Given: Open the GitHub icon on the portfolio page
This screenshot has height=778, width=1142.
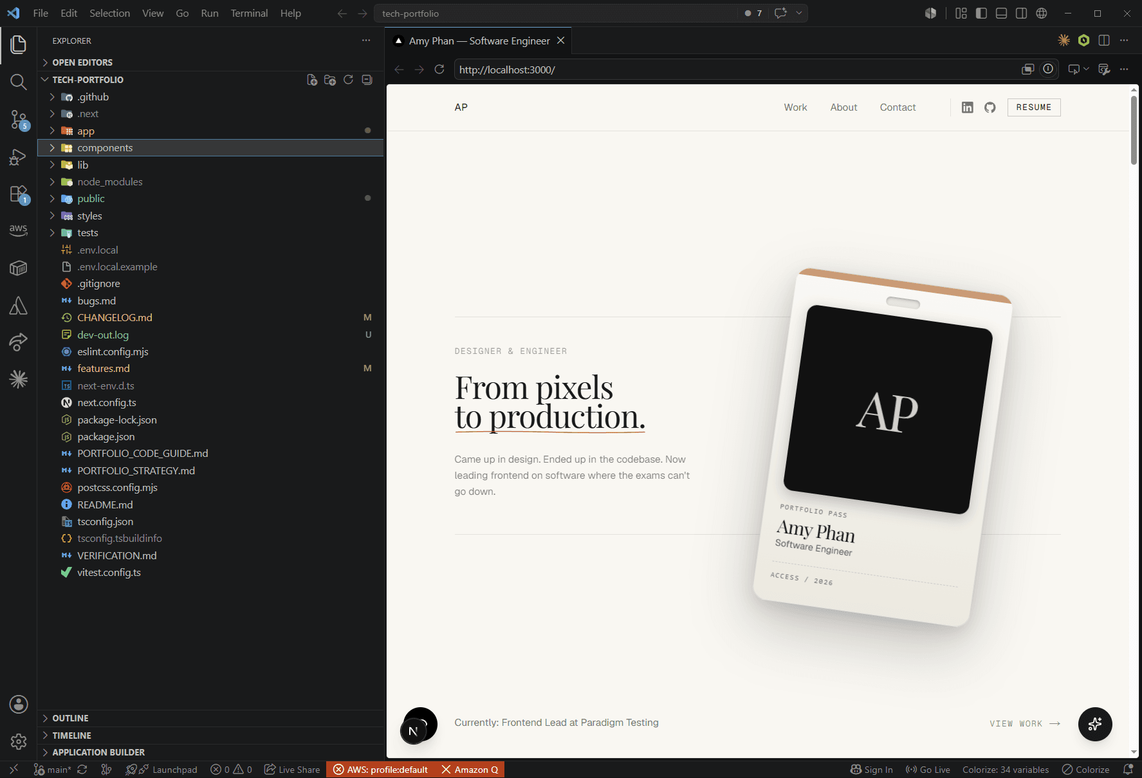Looking at the screenshot, I should pos(990,107).
